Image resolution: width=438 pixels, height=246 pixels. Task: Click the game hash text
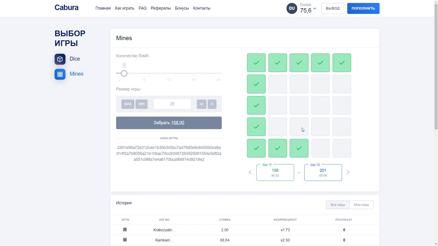169,153
